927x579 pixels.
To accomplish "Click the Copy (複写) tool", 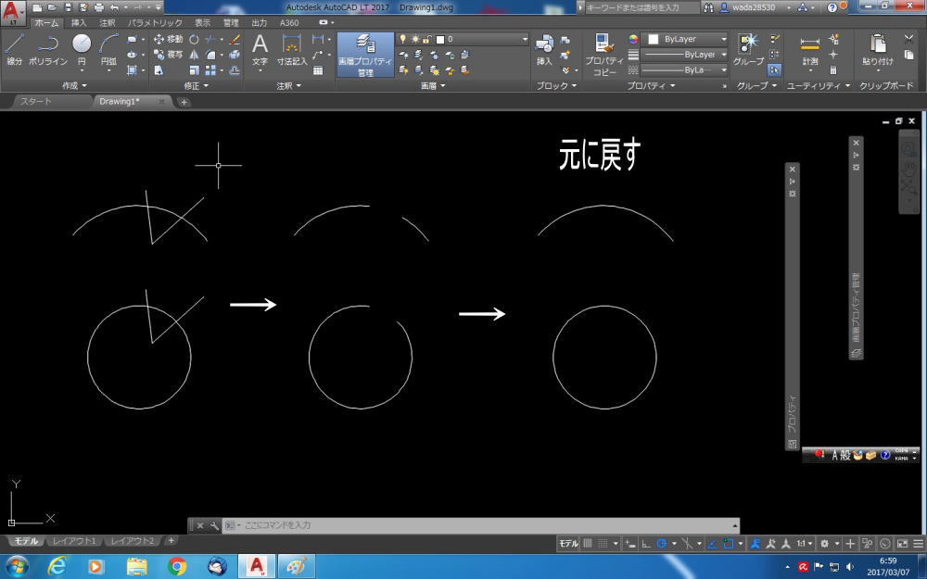I will click(169, 55).
